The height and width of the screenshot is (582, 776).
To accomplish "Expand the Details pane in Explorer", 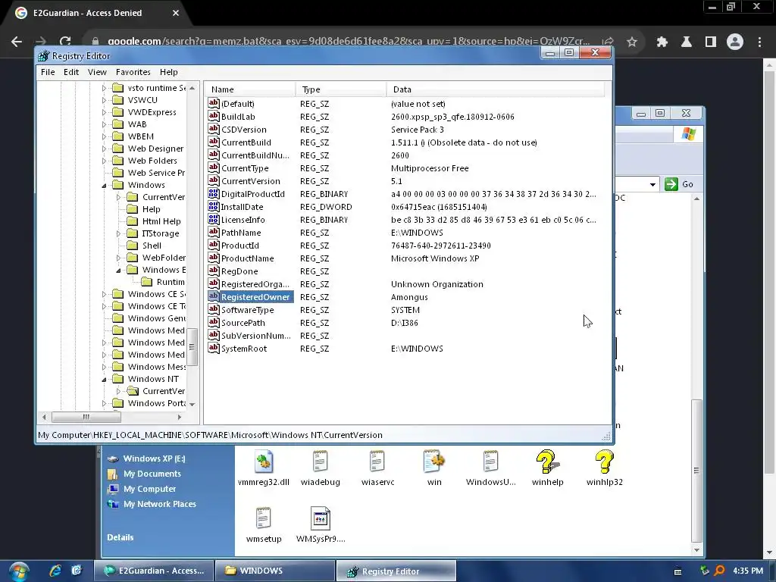I will point(120,537).
